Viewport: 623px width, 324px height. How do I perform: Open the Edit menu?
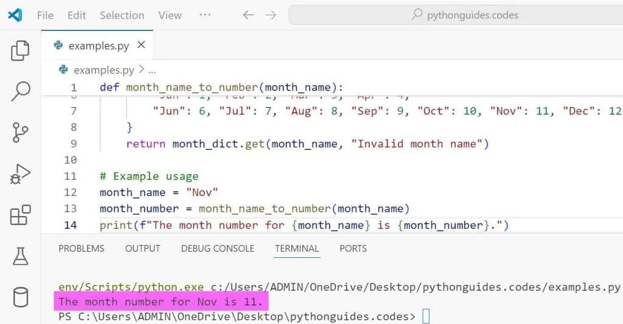tap(77, 15)
